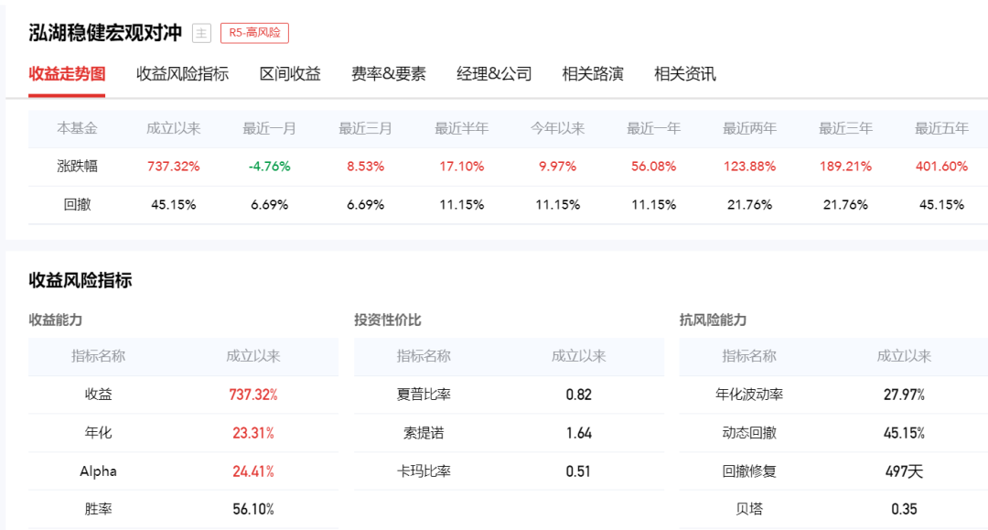Switch to the 相关资讯 tab

[x=685, y=74]
